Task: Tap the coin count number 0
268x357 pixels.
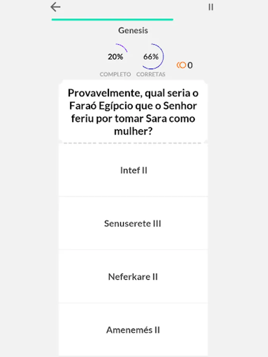Action: tap(190, 65)
